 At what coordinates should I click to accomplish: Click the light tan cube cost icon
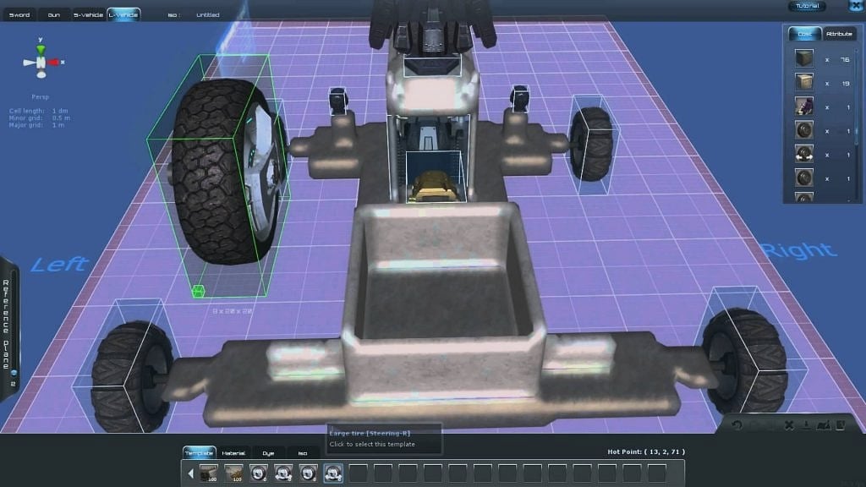pyautogui.click(x=803, y=83)
